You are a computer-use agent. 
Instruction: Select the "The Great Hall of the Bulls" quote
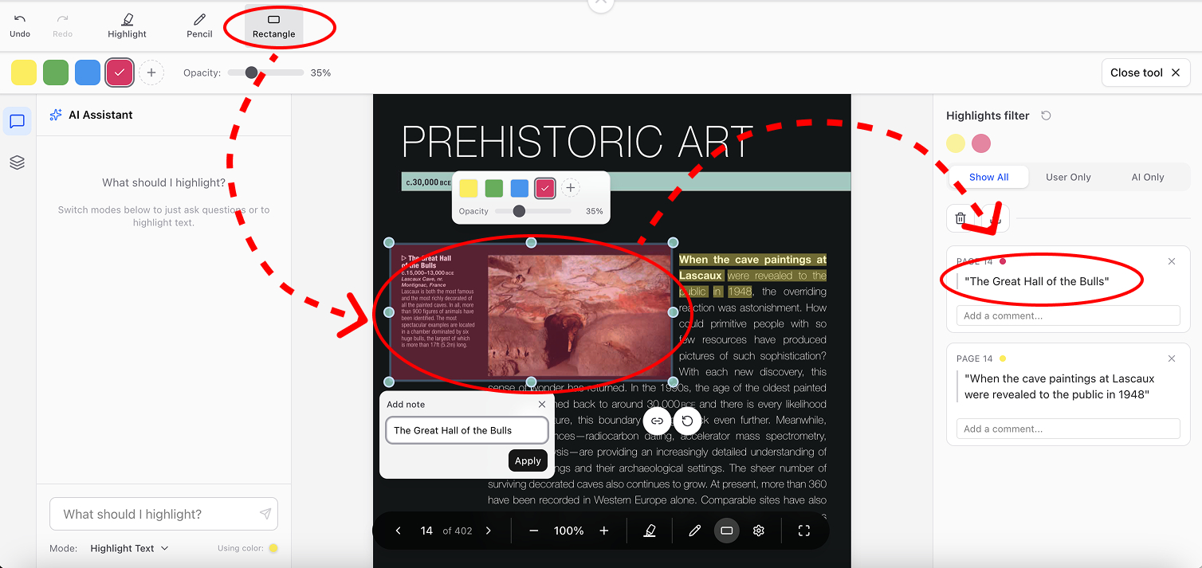tap(1036, 281)
